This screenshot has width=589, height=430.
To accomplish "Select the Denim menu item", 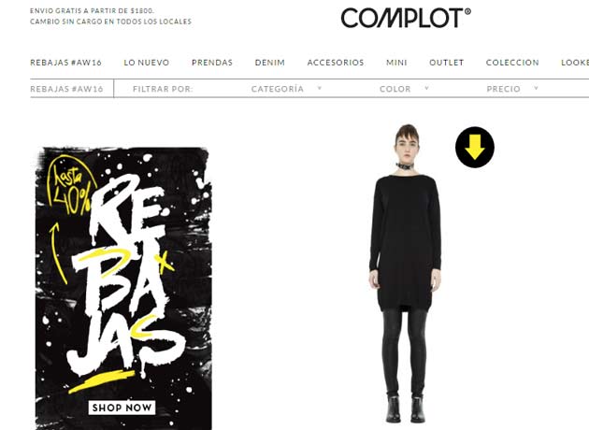I will (x=269, y=63).
